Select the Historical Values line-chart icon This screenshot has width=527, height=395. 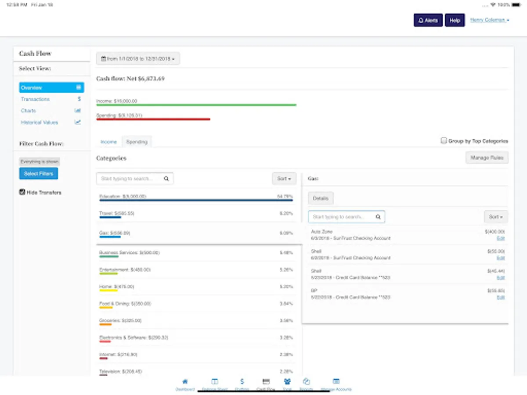pyautogui.click(x=77, y=122)
